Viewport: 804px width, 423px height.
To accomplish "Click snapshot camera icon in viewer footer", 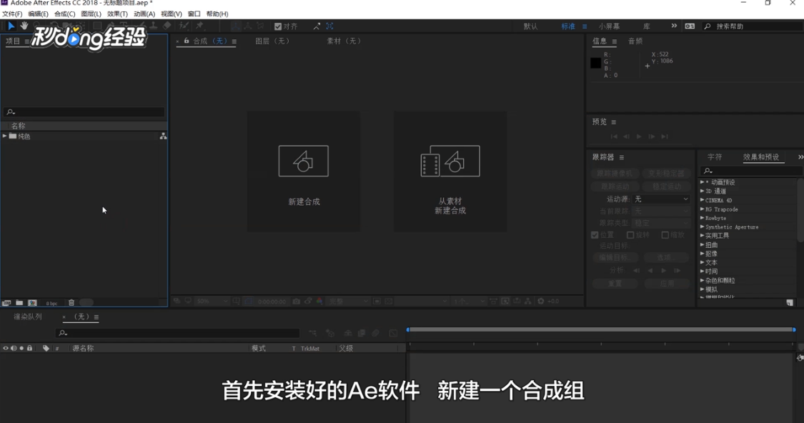I will pyautogui.click(x=297, y=302).
